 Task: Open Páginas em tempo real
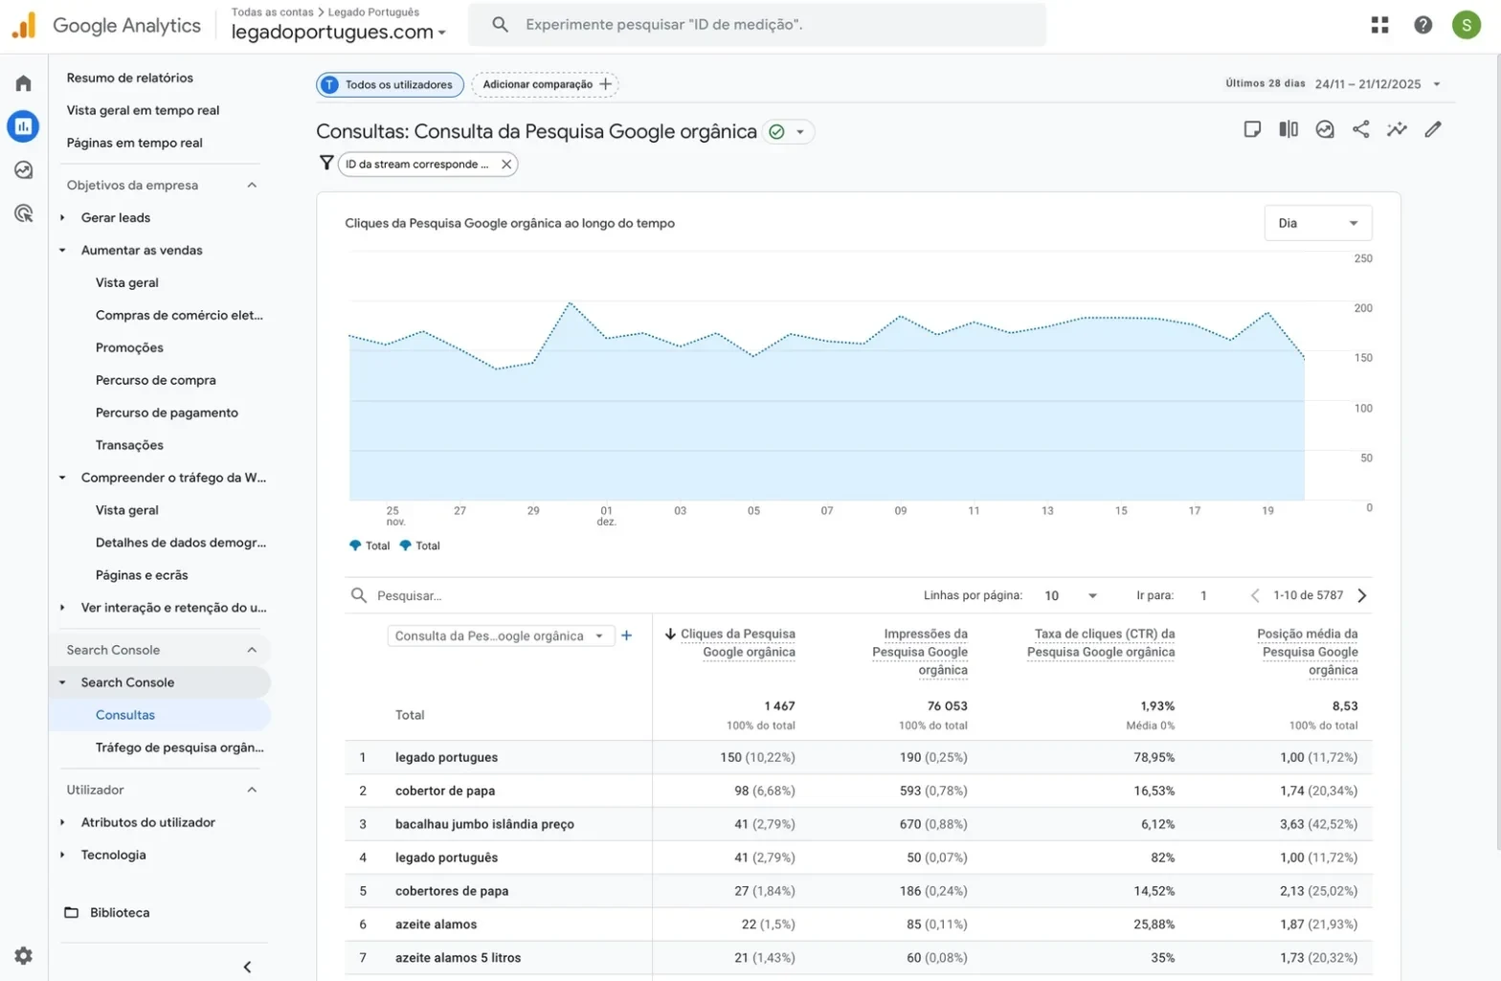tap(135, 143)
